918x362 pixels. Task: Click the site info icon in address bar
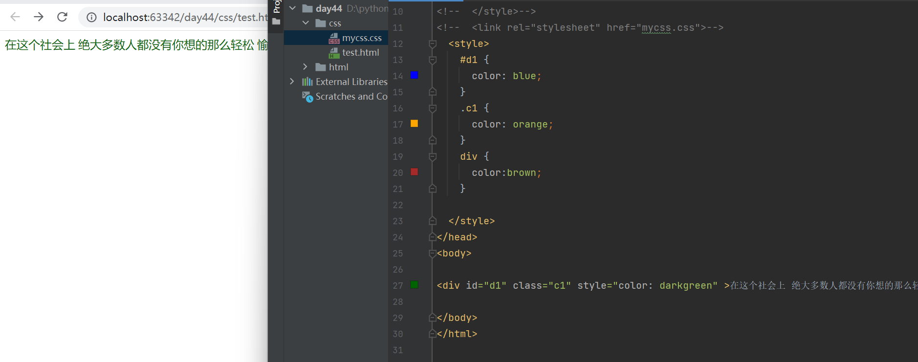[x=91, y=18]
